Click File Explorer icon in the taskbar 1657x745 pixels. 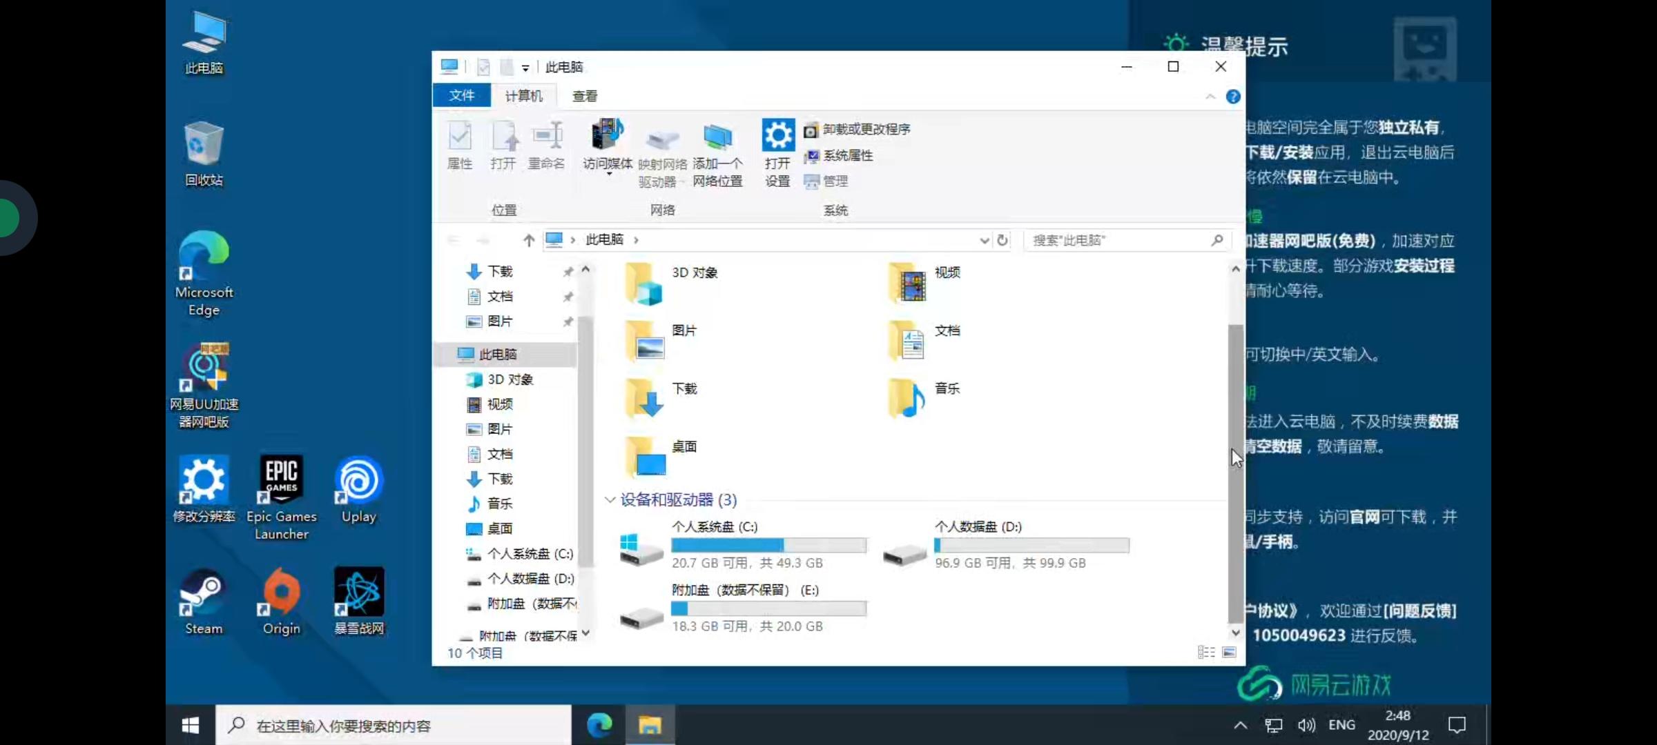(650, 725)
